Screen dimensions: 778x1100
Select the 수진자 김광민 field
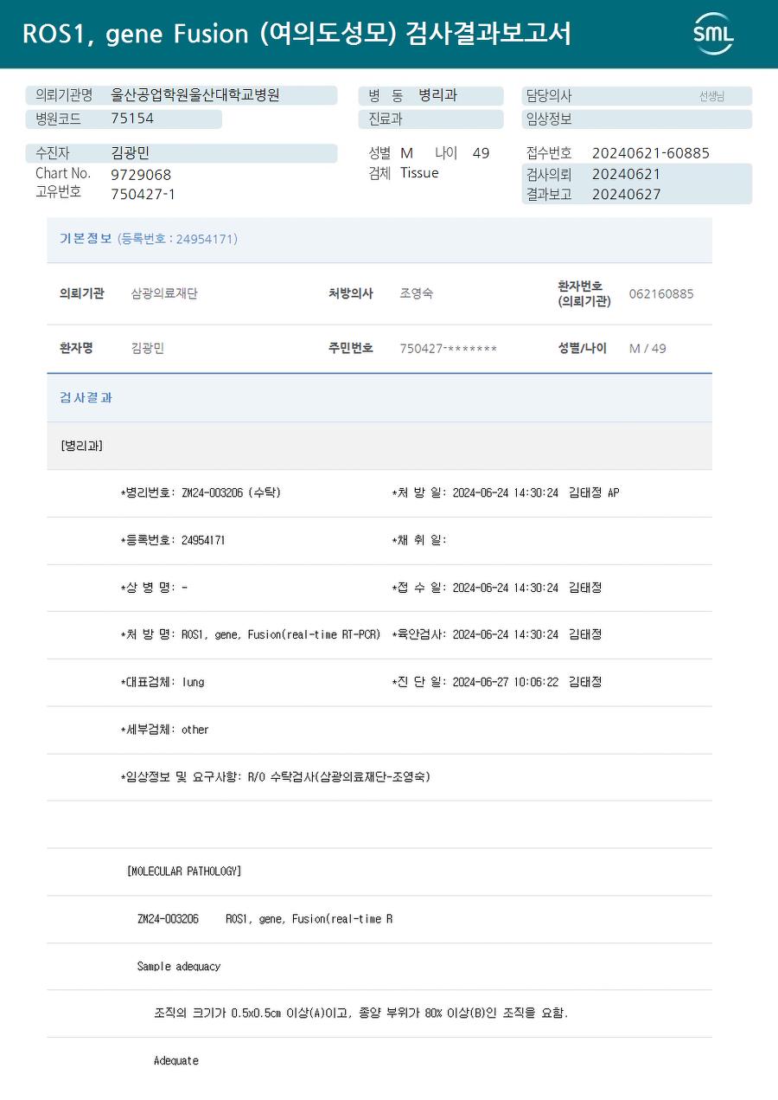tap(182, 153)
